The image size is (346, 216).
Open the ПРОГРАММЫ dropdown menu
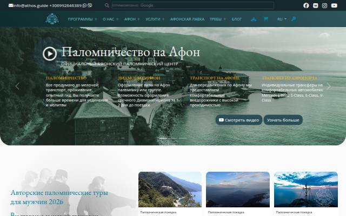pos(82,19)
